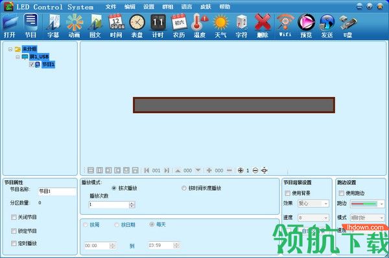Uncheck the 节目1 tree checkbox
389x258 pixels.
pos(32,65)
